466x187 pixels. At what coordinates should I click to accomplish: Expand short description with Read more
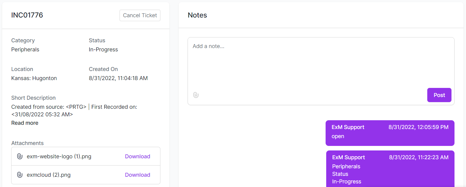(25, 123)
